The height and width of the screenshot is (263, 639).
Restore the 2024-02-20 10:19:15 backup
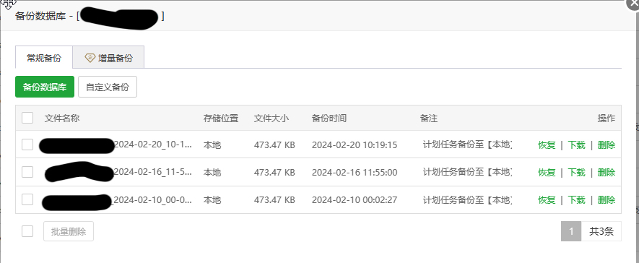click(x=547, y=145)
